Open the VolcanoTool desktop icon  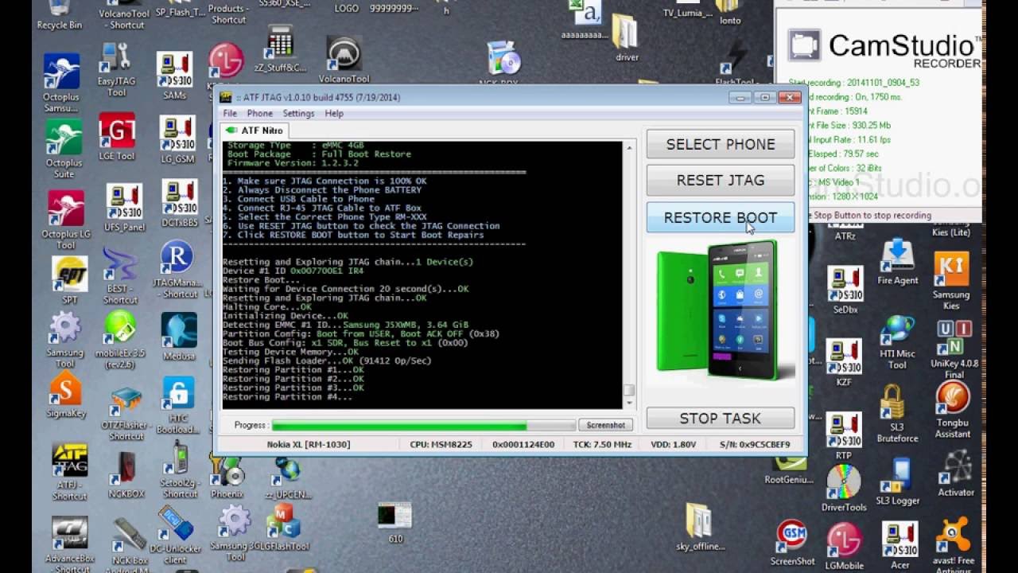(344, 60)
